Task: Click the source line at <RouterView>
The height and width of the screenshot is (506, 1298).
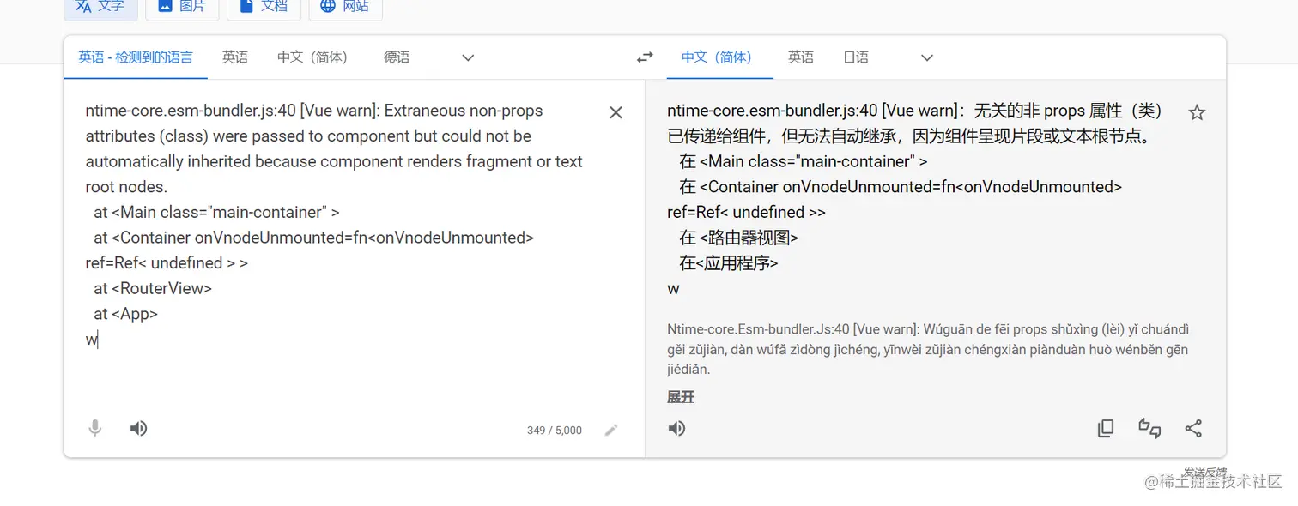Action: 153,288
